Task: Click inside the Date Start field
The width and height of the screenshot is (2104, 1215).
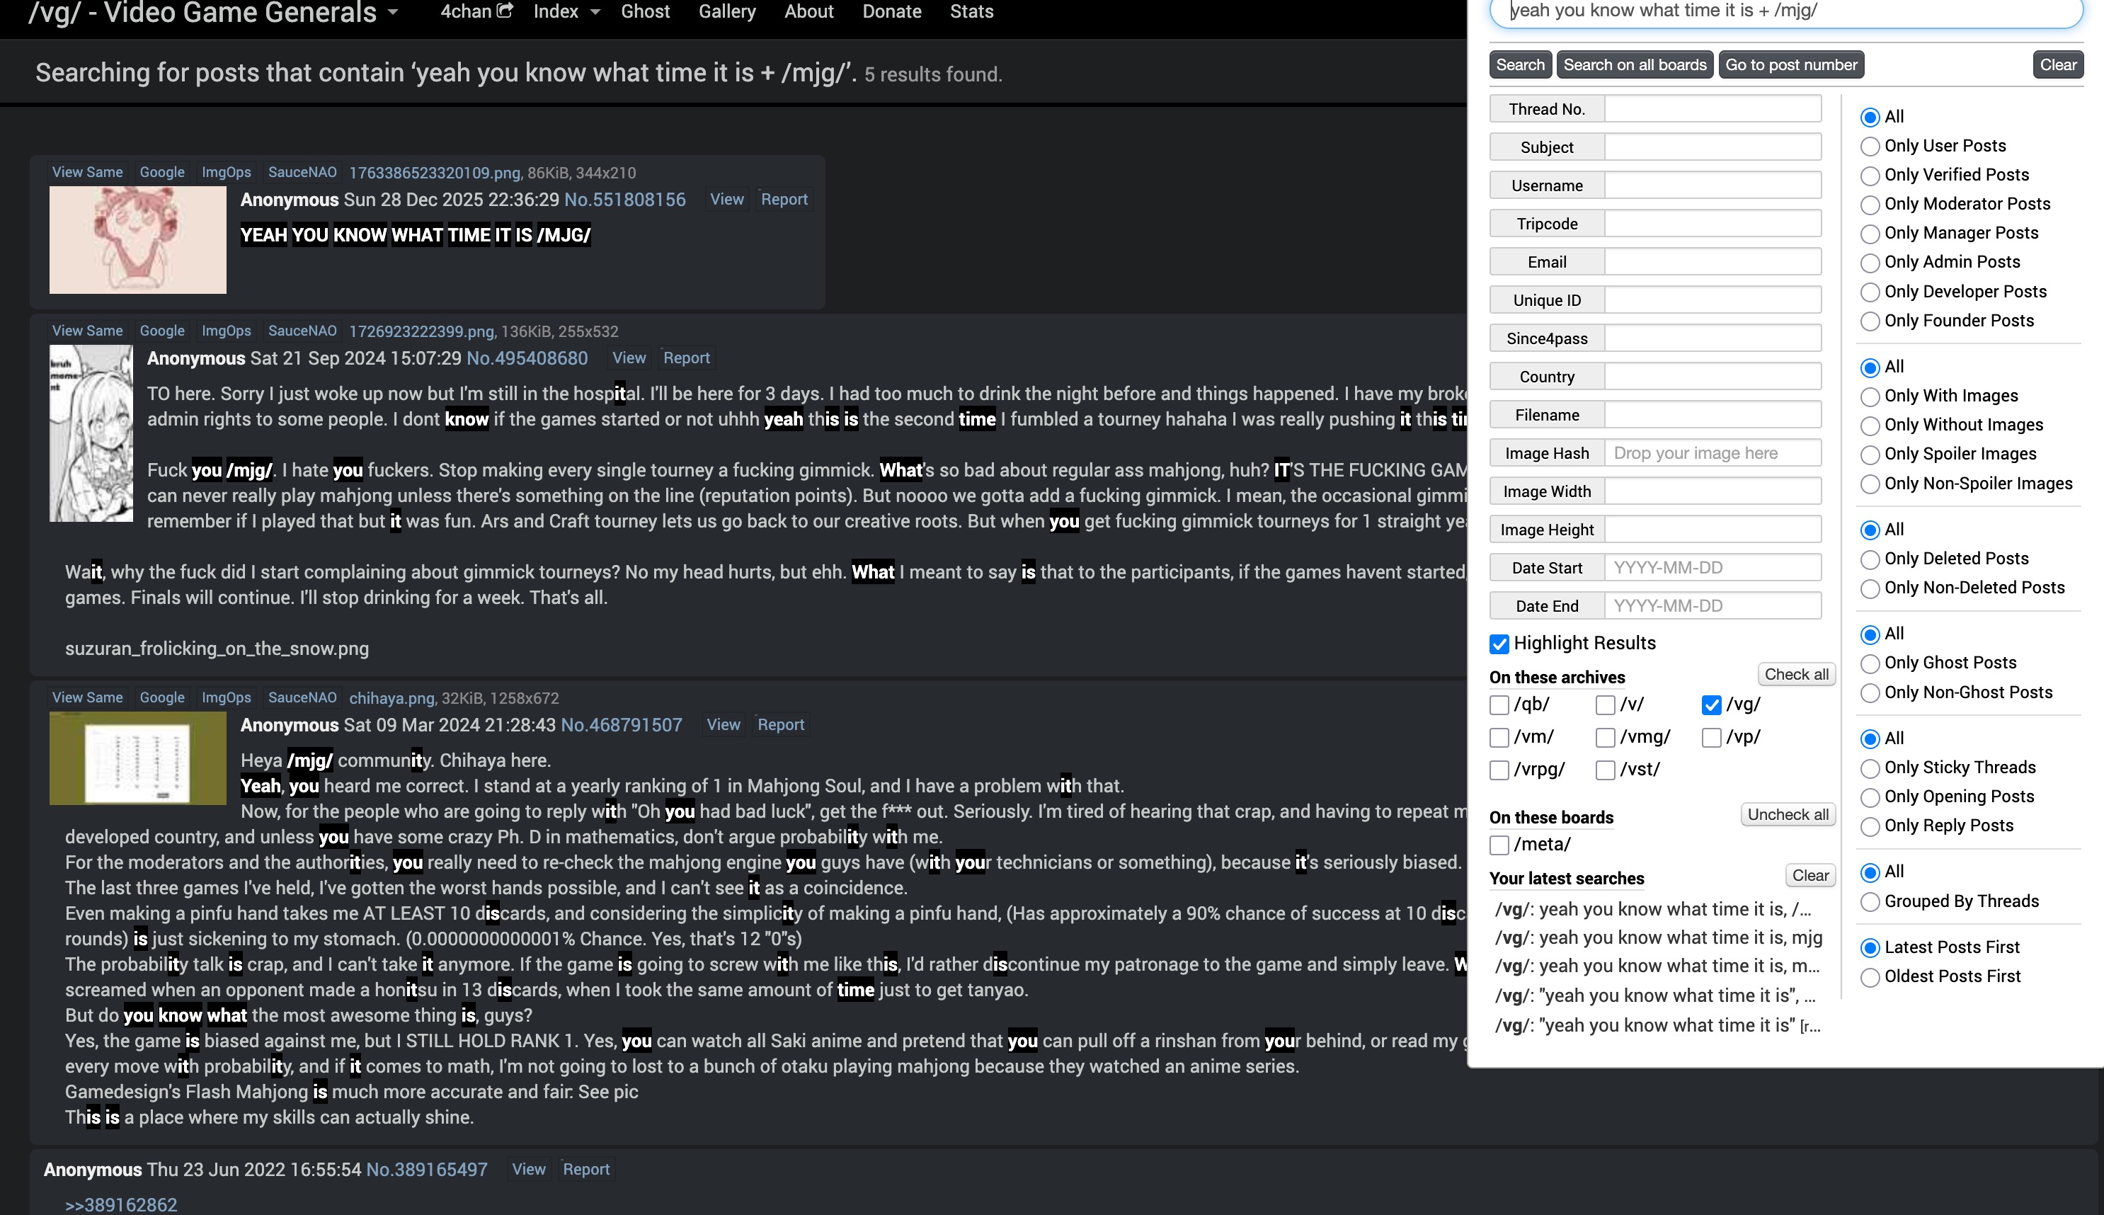Action: point(1712,569)
